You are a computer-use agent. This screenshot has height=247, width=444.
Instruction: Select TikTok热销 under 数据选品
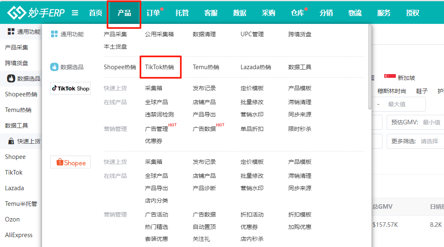point(159,67)
